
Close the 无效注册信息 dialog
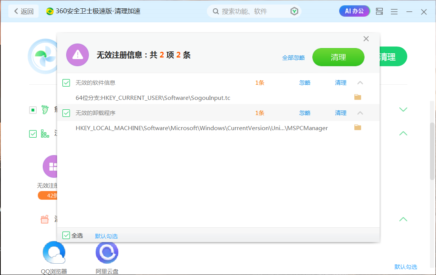tap(366, 39)
